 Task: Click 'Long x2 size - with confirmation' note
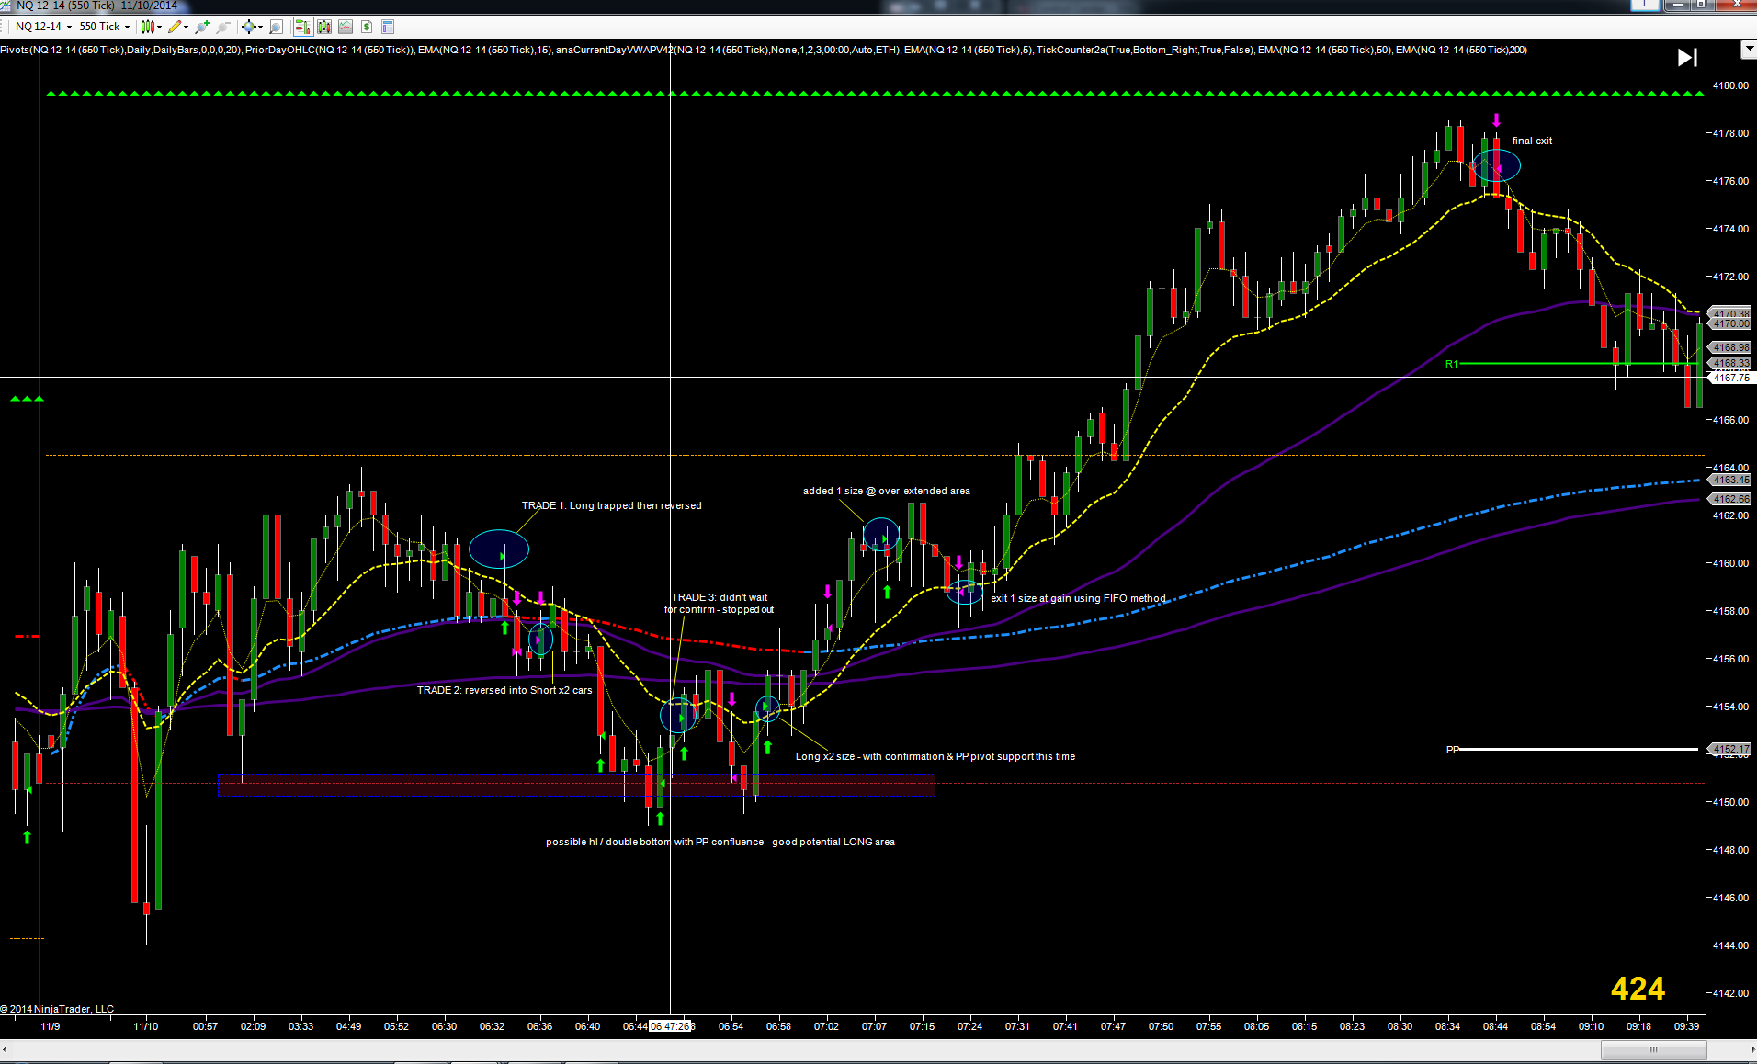(935, 756)
